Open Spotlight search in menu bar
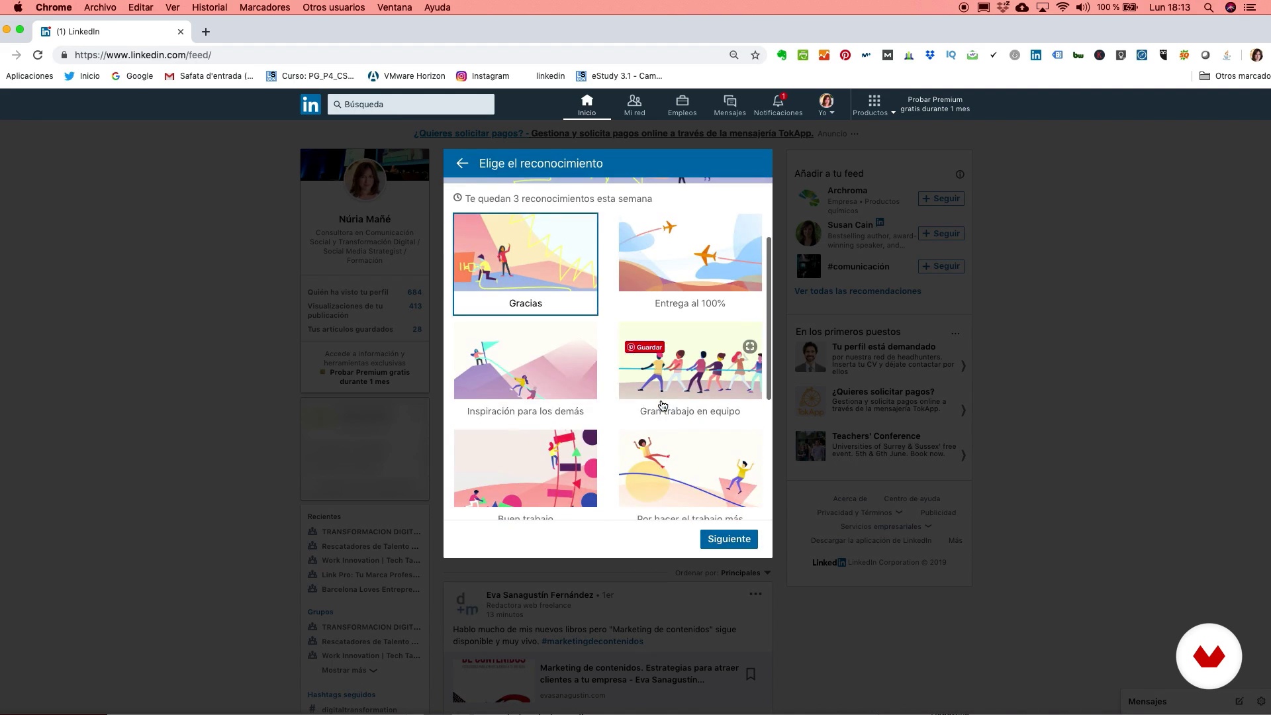1271x715 pixels. coord(1209,7)
